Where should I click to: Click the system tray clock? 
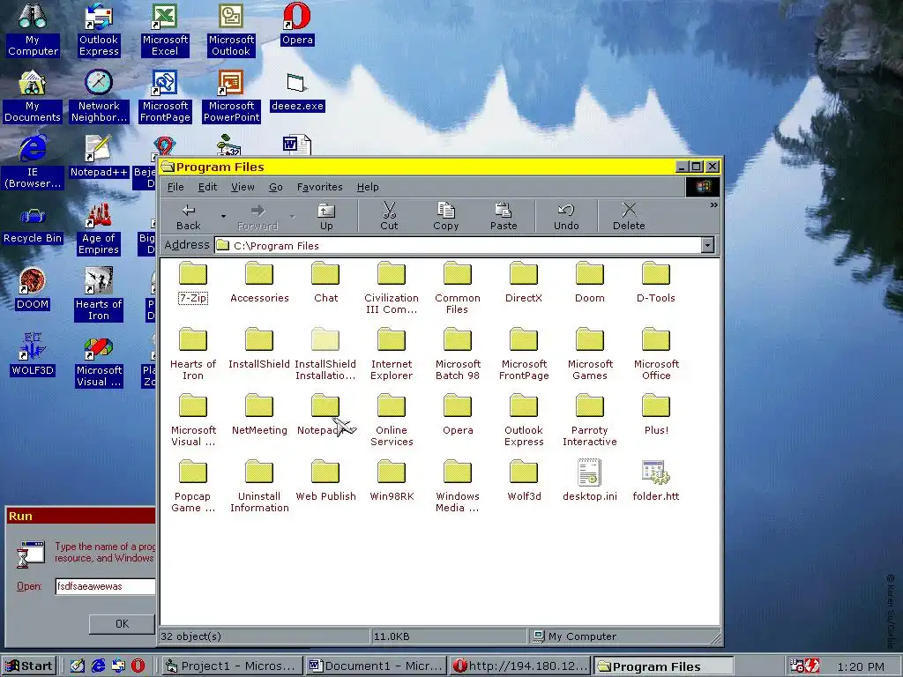tap(861, 666)
